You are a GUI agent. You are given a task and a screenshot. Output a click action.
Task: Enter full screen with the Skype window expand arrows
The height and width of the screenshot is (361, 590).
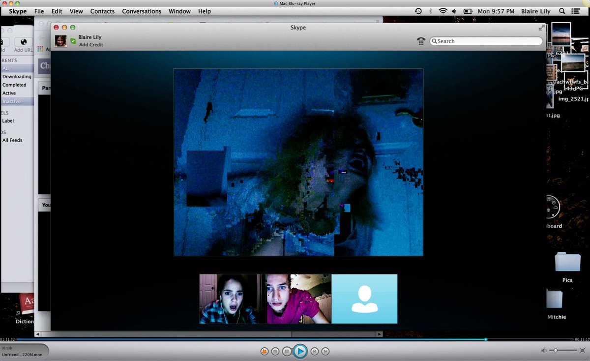tap(542, 28)
